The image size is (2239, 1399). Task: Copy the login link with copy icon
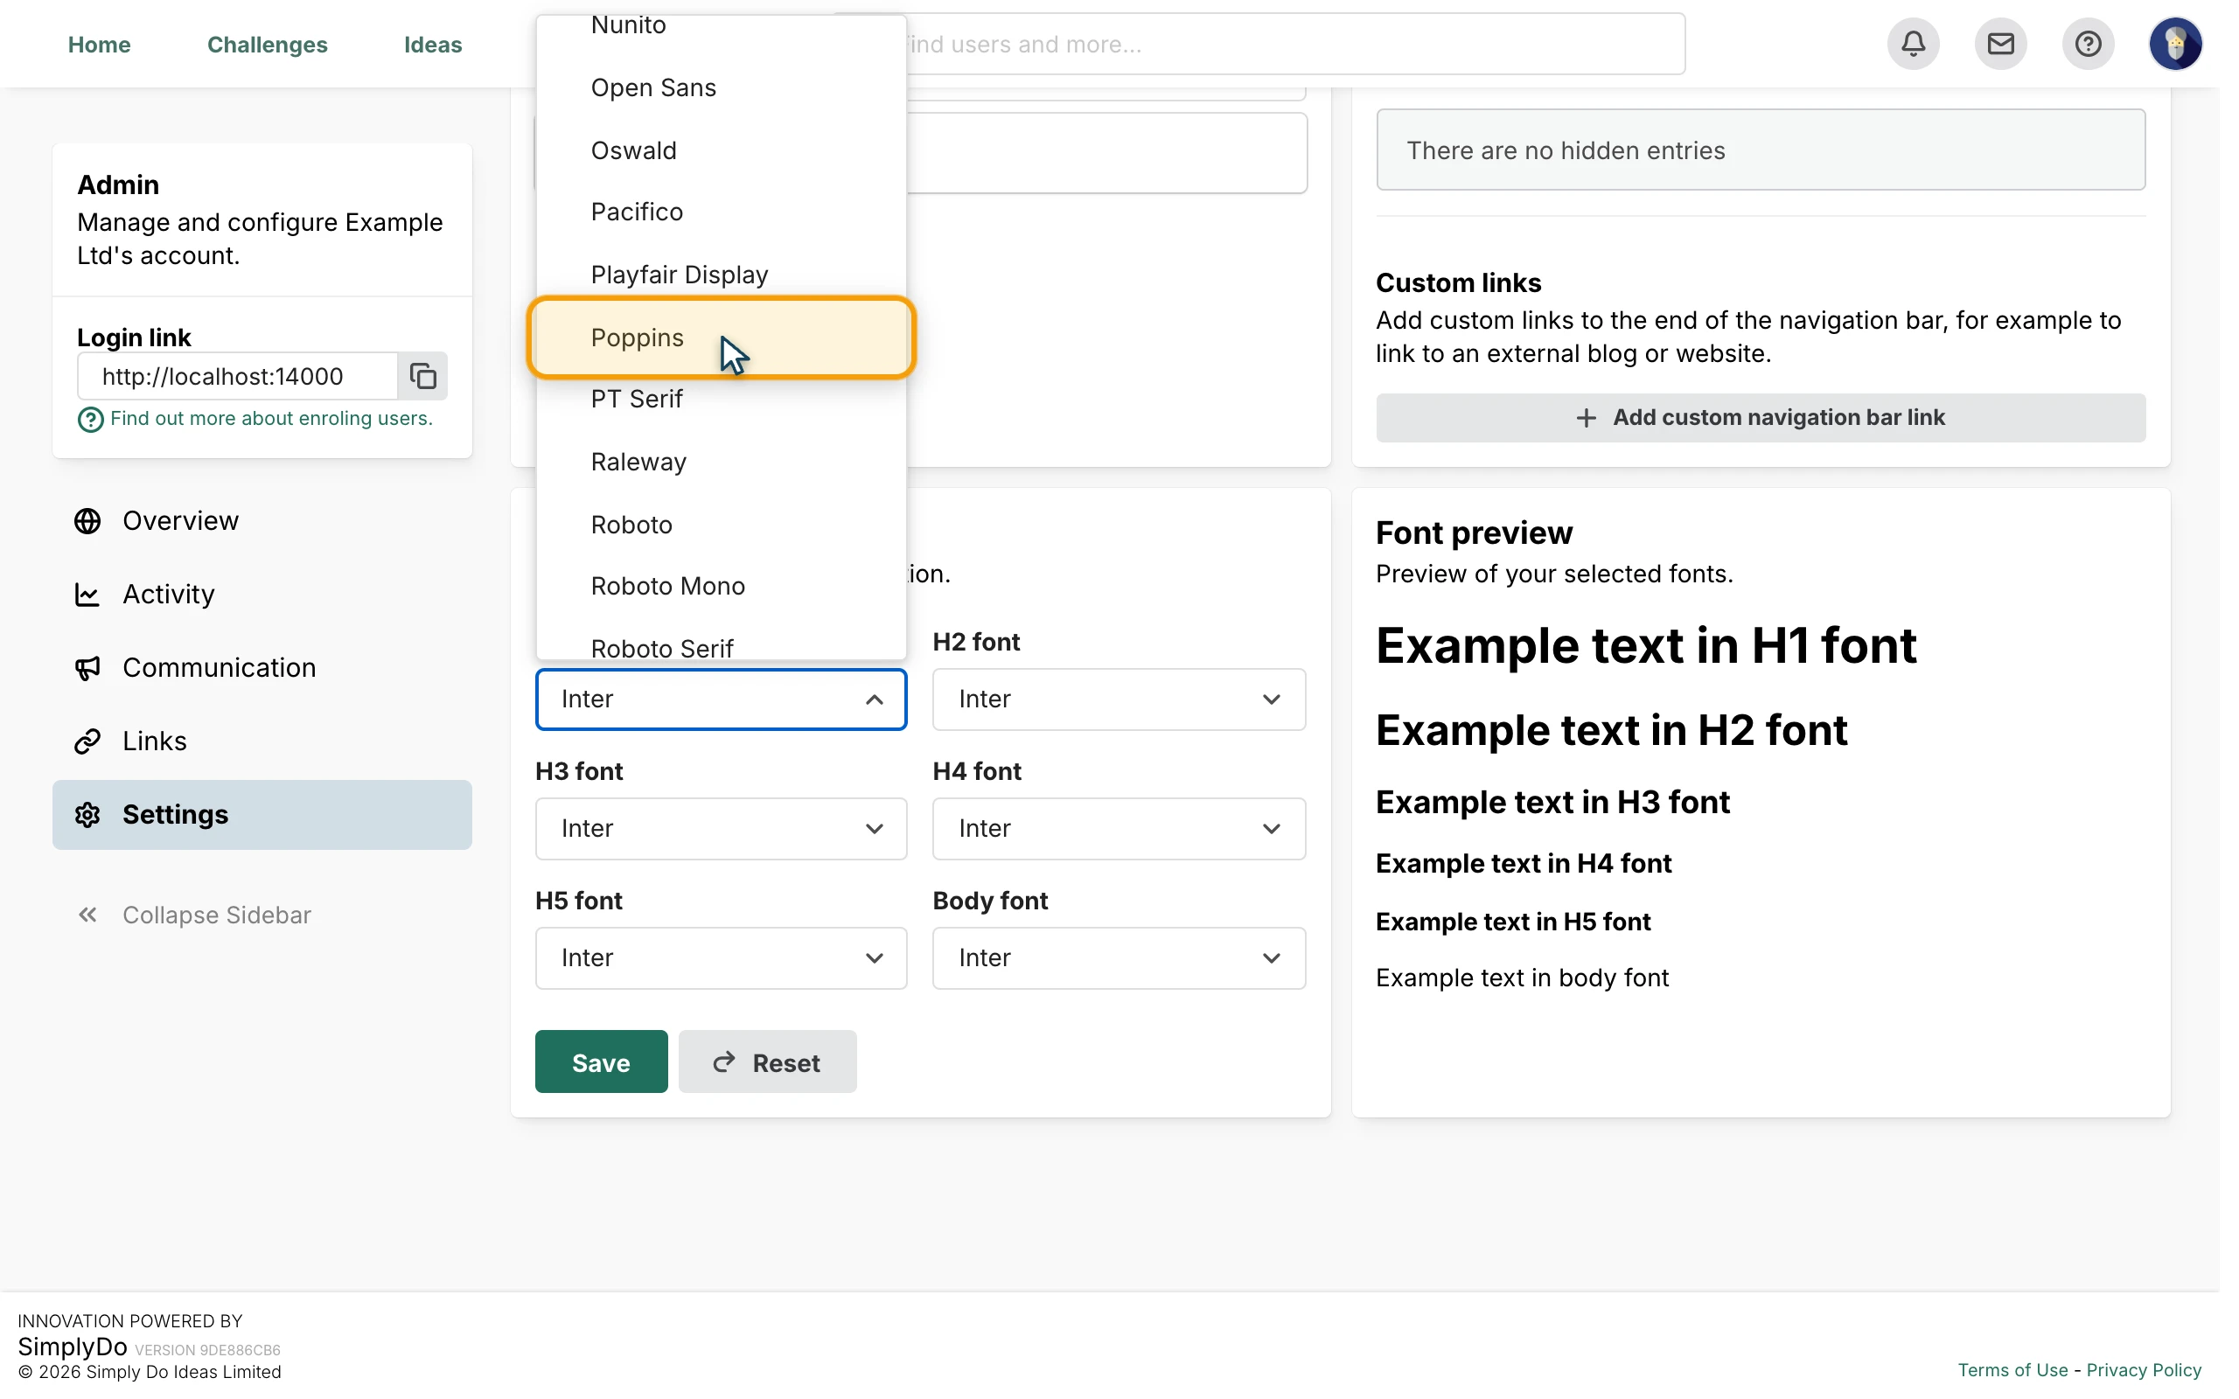(422, 376)
